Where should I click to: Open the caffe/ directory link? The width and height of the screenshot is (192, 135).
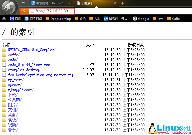pyautogui.click(x=14, y=55)
